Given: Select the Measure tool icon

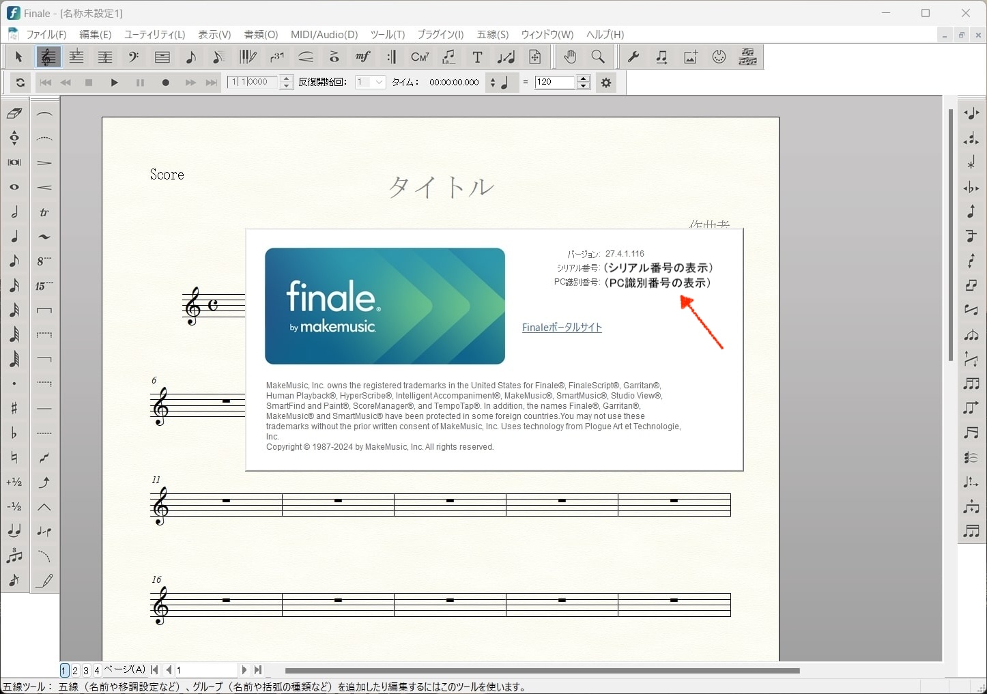Looking at the screenshot, I should (x=162, y=57).
